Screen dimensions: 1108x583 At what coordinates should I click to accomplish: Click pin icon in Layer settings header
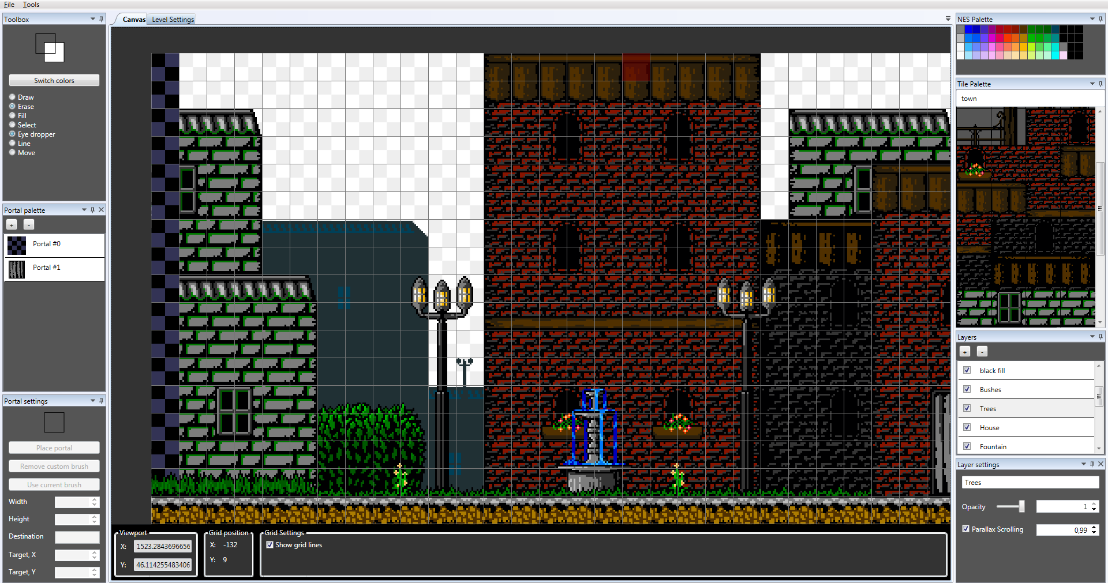[1092, 464]
